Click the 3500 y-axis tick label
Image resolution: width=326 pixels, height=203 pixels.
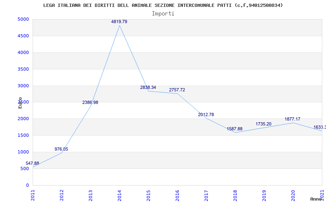[x=23, y=69]
